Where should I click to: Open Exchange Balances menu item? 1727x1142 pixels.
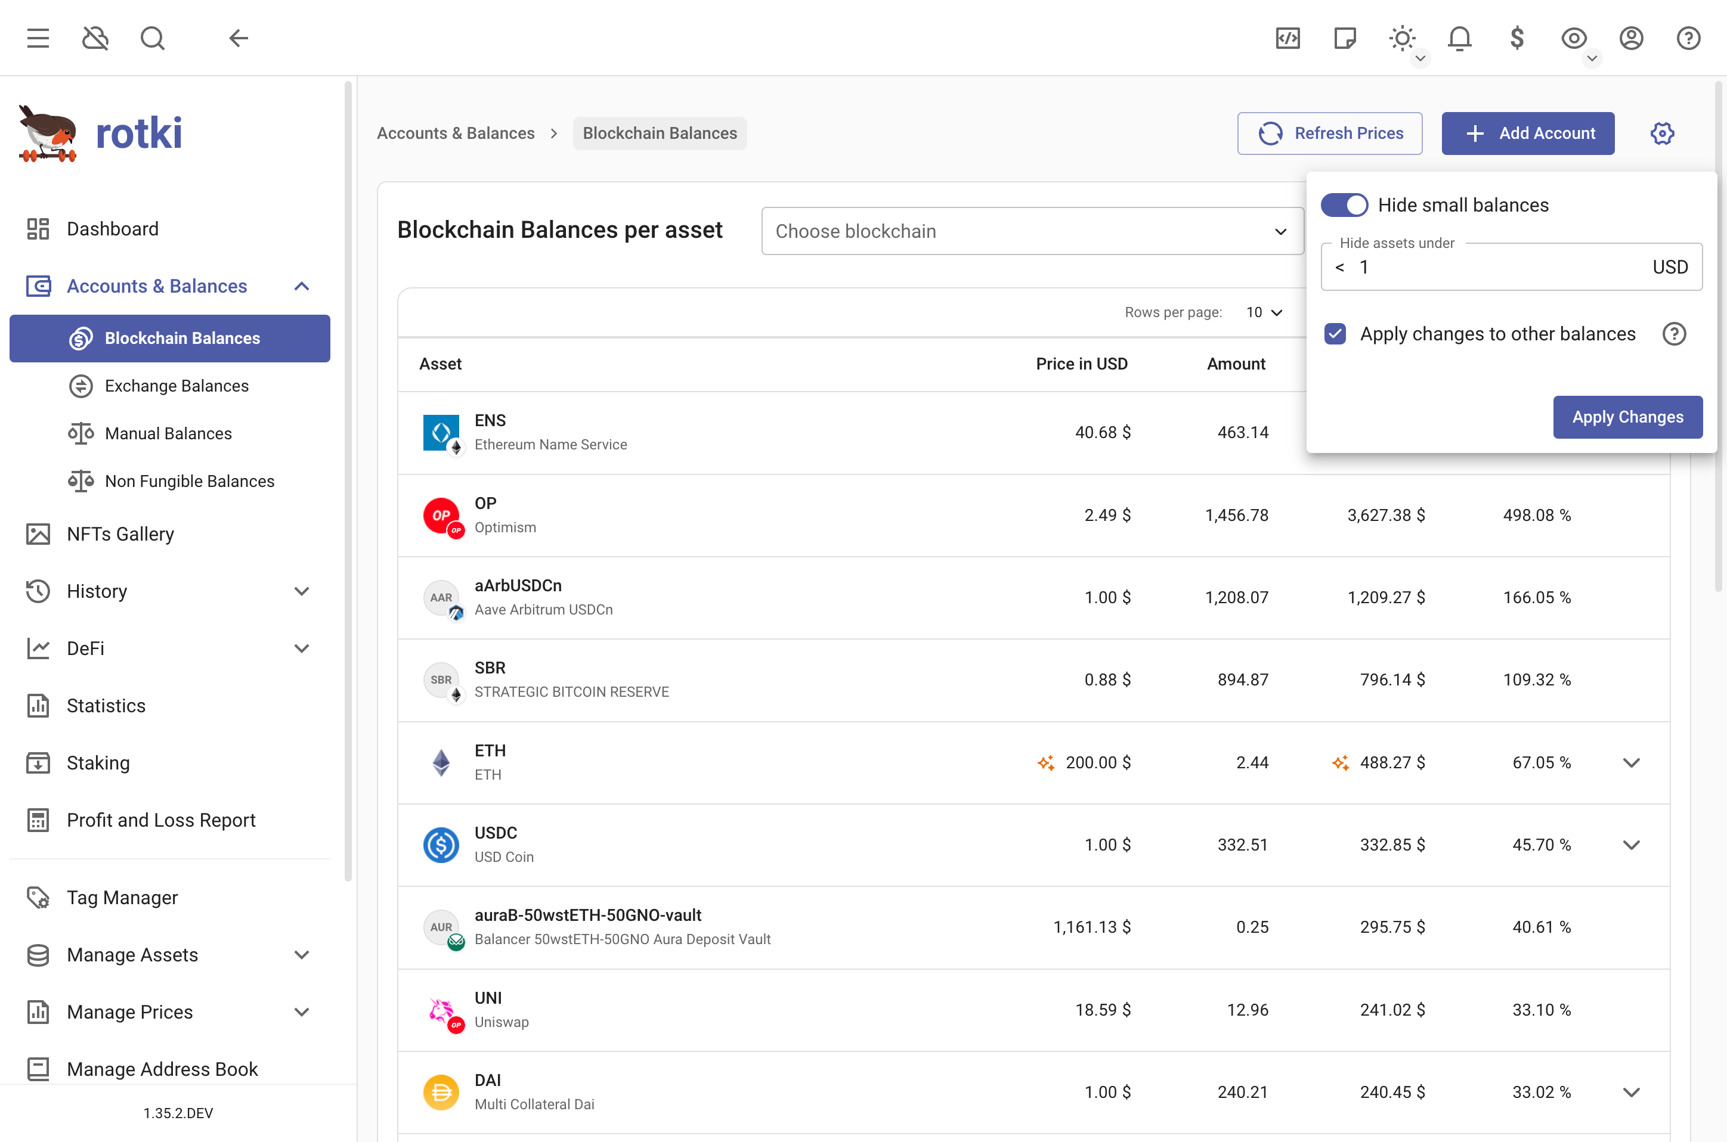(x=177, y=385)
